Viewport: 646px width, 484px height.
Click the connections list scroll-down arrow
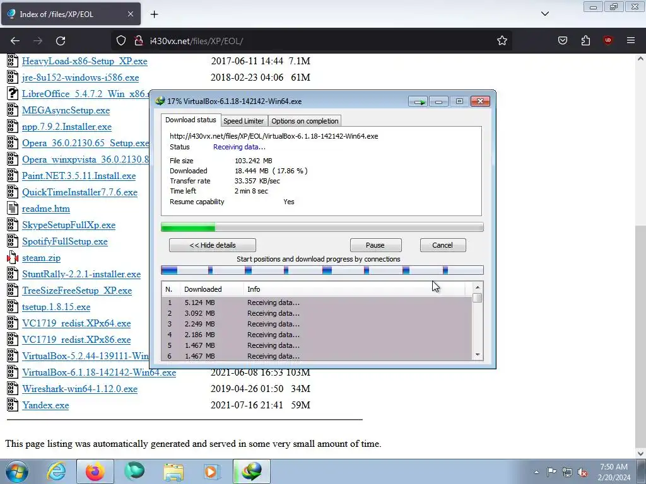coord(478,355)
